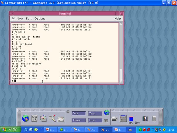Open the Help Manager question-mark icon
Image resolution: width=177 pixels, height=133 pixels.
pyautogui.click(x=145, y=119)
